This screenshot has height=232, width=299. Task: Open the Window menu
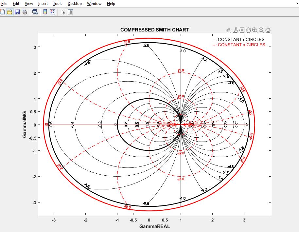[x=94, y=4]
